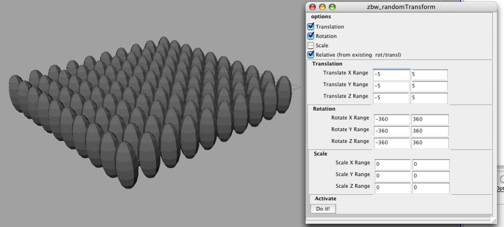Image resolution: width=504 pixels, height=227 pixels.
Task: Click the zbw_randomTransform title bar text
Action: coord(401,7)
